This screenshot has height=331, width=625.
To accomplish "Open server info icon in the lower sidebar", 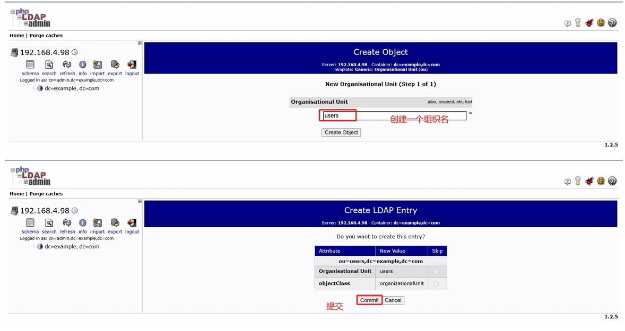I will (83, 223).
